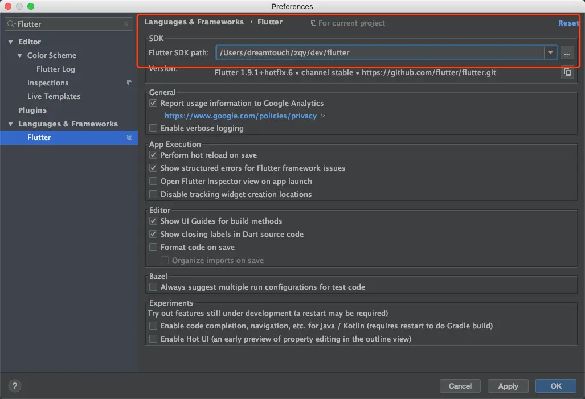
Task: Click the Flutter version text line
Action: (x=355, y=73)
